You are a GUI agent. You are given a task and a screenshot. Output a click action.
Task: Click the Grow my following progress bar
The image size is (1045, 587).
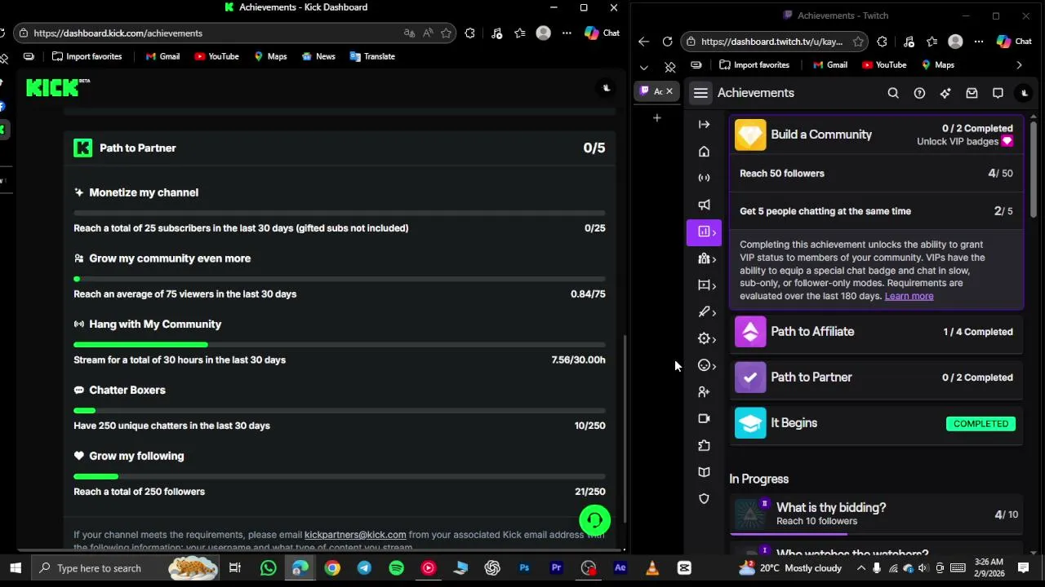tap(340, 477)
